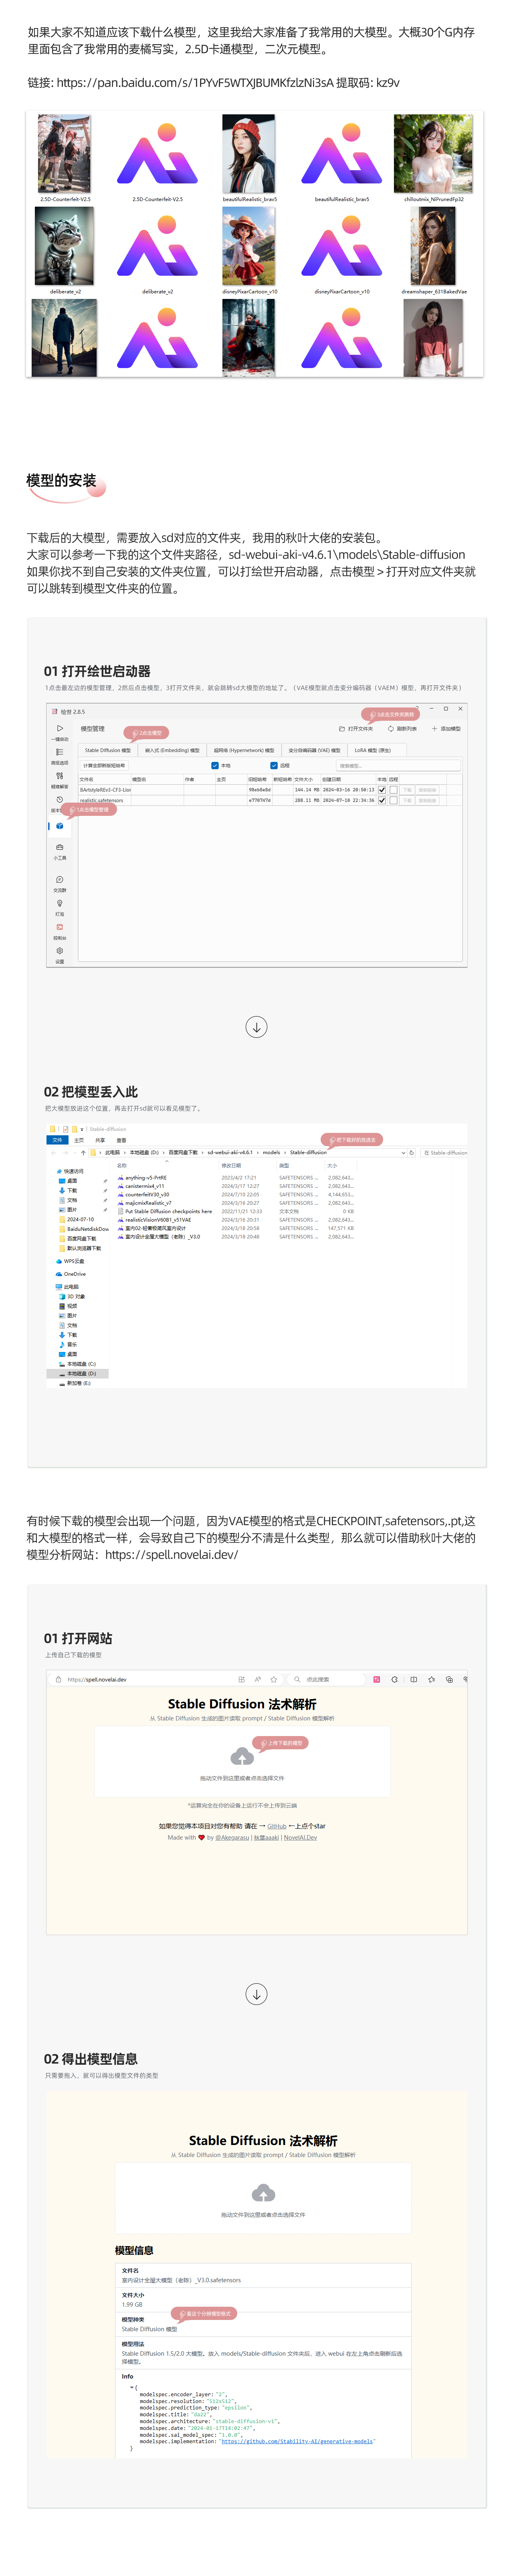
Task: Click the cloud upload icon above 模型信息
Action: coord(263,2193)
